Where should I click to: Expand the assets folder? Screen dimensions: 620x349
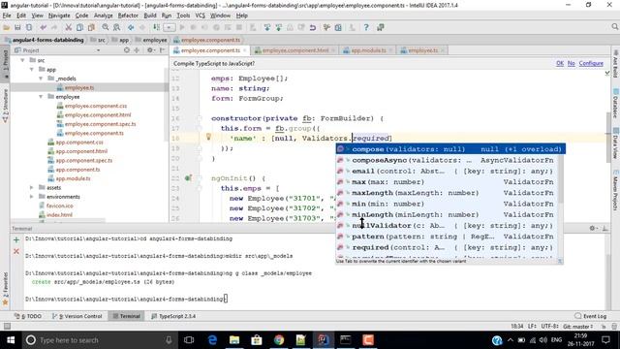coord(32,187)
